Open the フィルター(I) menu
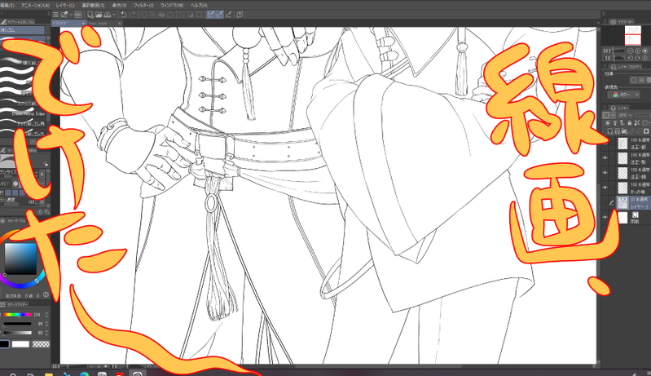Screen dimensions: 651x376 pyautogui.click(x=143, y=6)
